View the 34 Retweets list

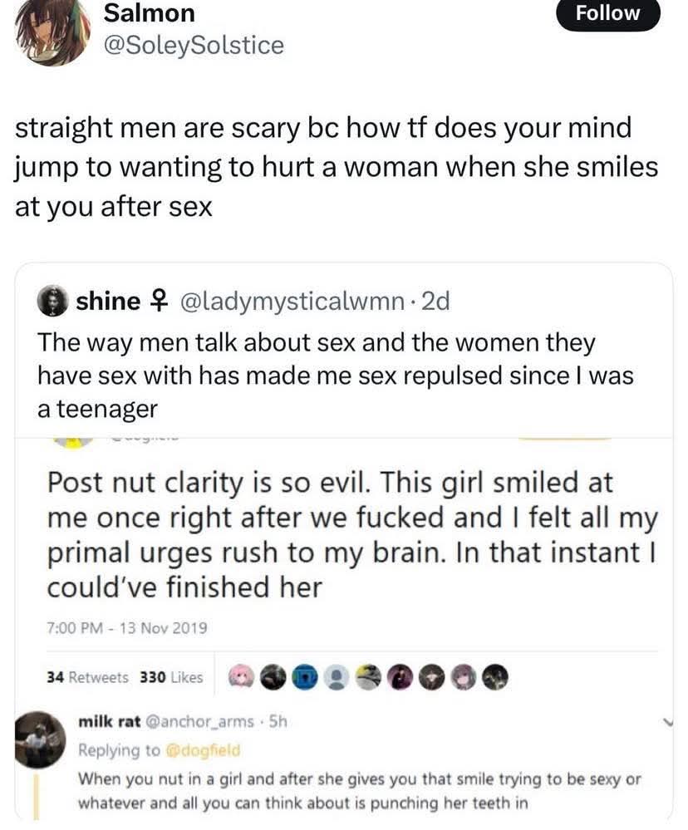point(87,677)
